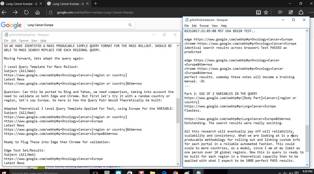Click scroll-up arrow in gr8LINX2bAdded2.txt Notepad
The image size is (314, 174).
[178, 45]
